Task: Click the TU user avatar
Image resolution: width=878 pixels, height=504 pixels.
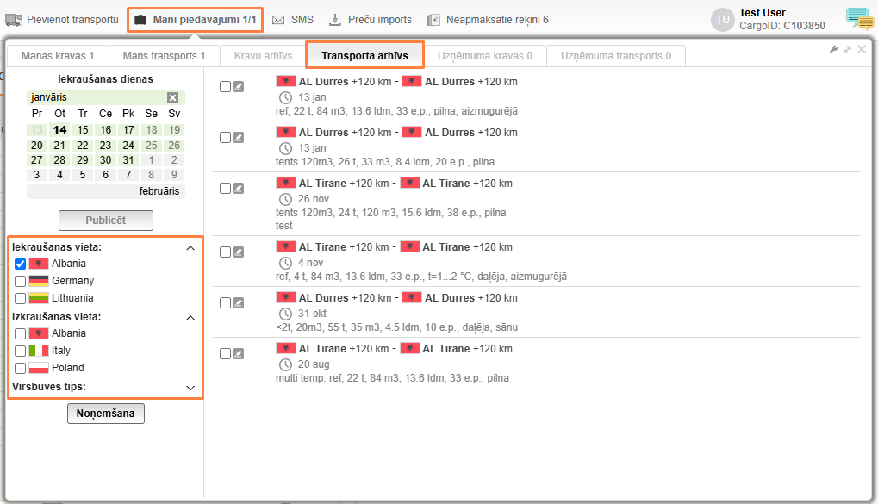Action: click(x=722, y=19)
